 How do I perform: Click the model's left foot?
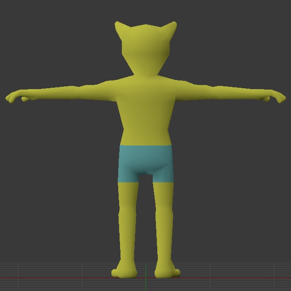coord(124,270)
